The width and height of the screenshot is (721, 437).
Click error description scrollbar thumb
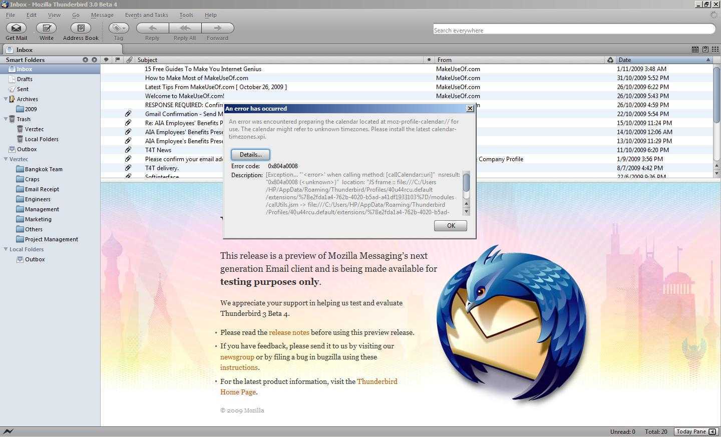click(466, 182)
